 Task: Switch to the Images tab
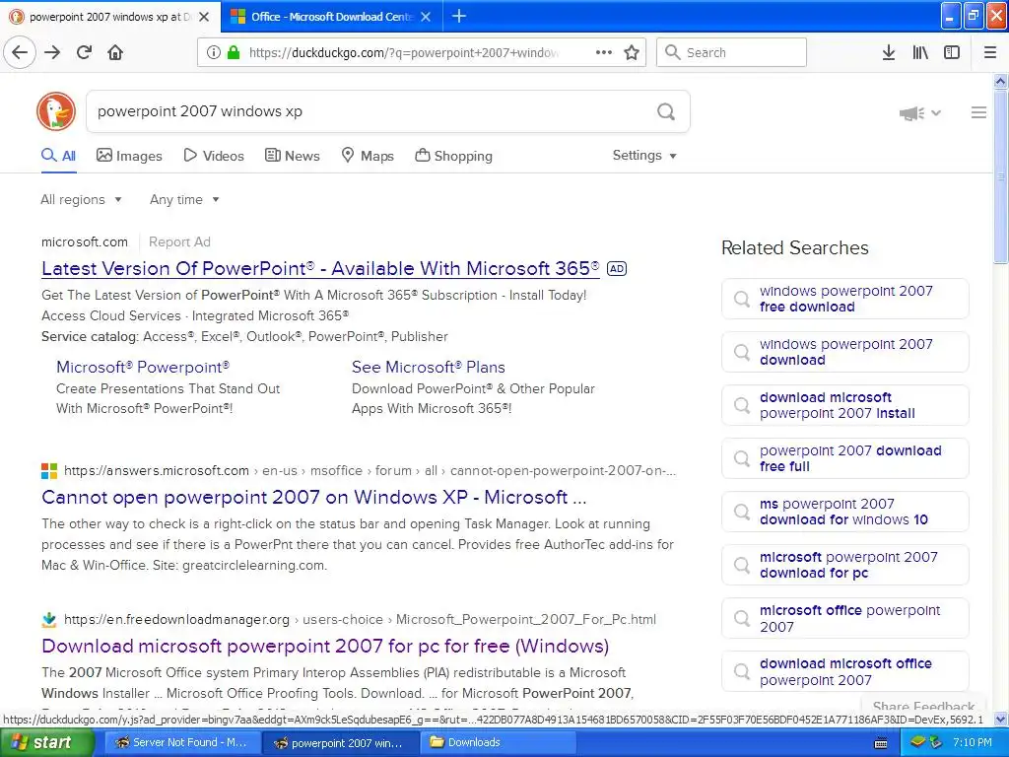tap(129, 155)
